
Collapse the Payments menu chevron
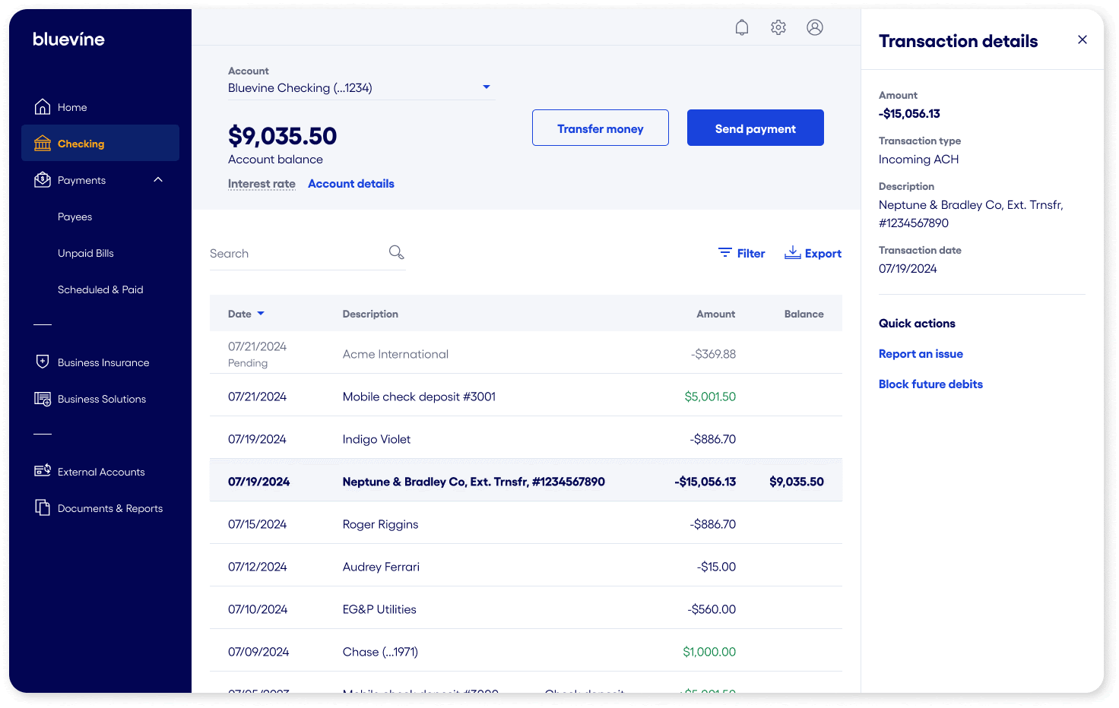[x=158, y=180]
